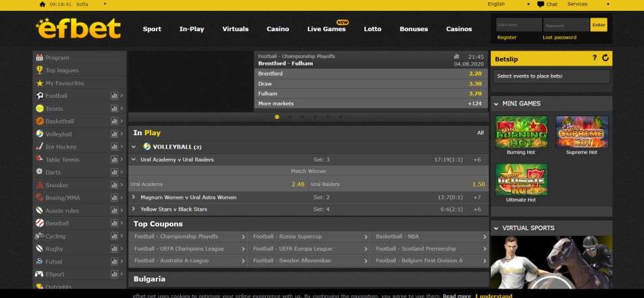Click the efbet logo
Screen dimensions: 644x298
click(x=78, y=28)
